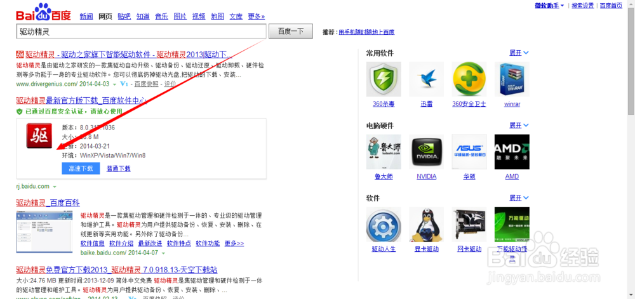Open the 软件介绍 sublink
Image resolution: width=635 pixels, height=299 pixels.
[121, 244]
